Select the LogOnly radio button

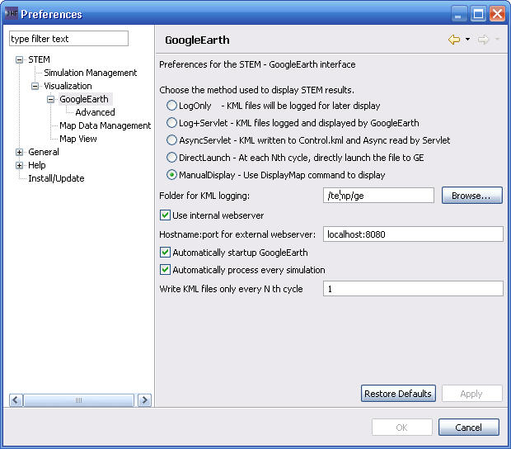coord(171,106)
